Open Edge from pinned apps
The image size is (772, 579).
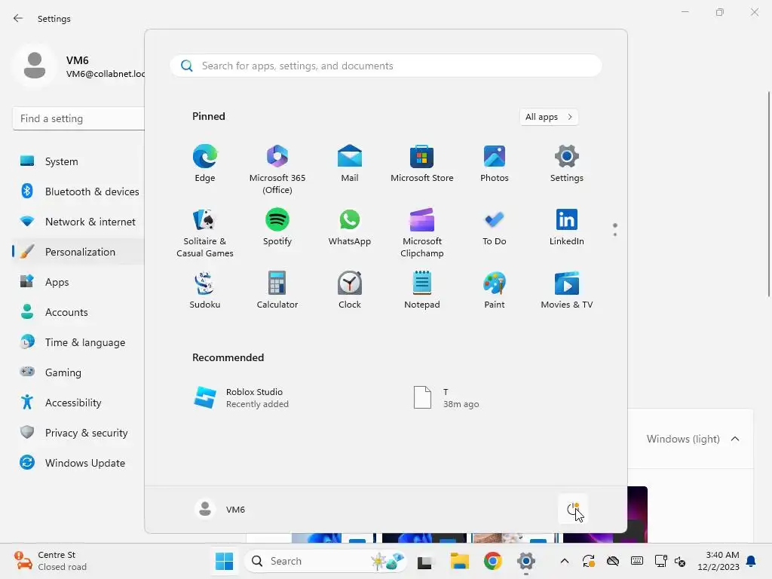point(205,164)
